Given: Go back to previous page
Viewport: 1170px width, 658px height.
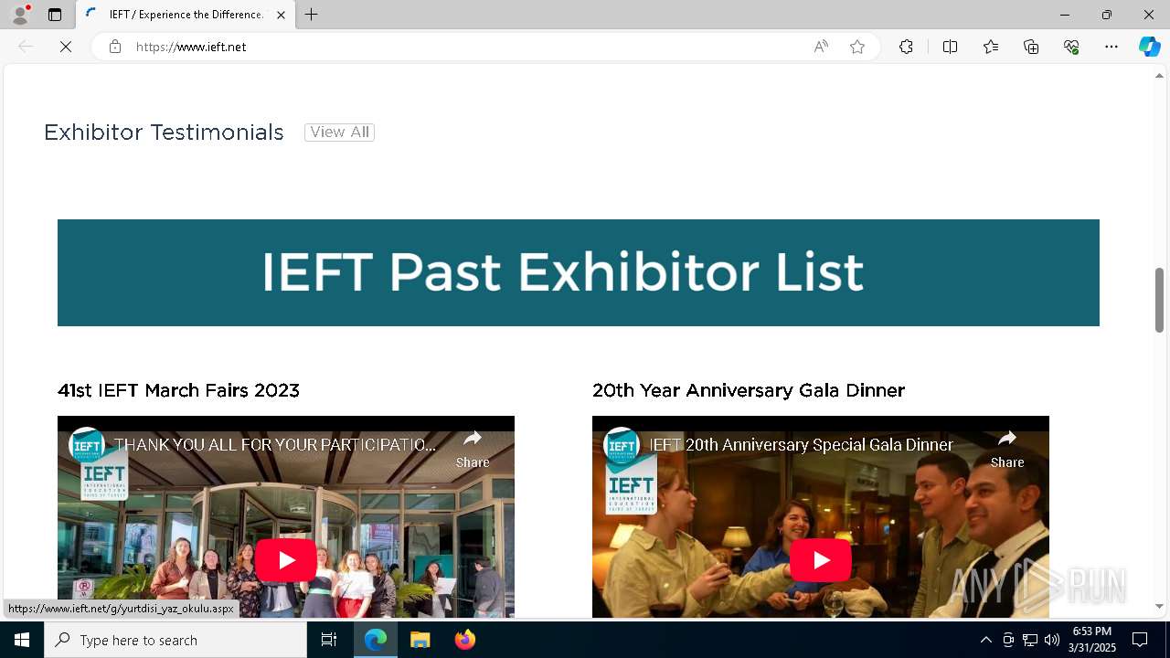Looking at the screenshot, I should pyautogui.click(x=26, y=47).
